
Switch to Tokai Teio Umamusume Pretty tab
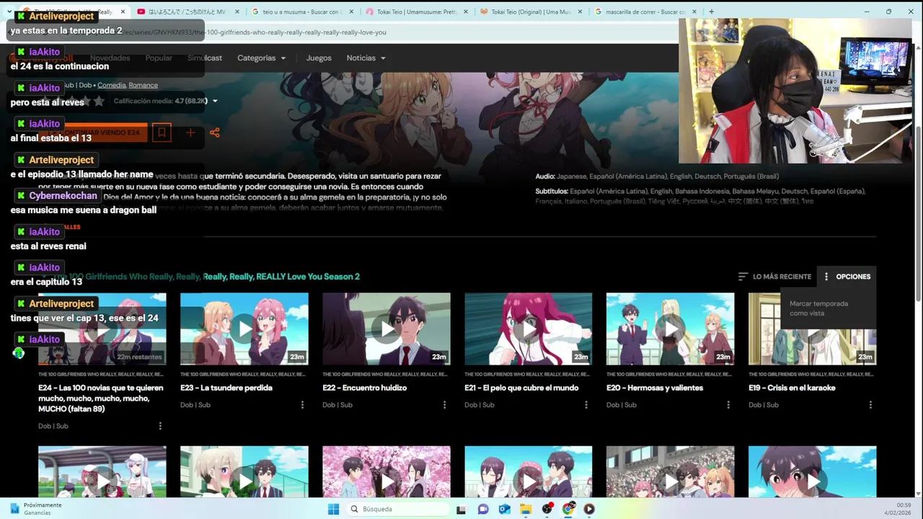coord(416,12)
